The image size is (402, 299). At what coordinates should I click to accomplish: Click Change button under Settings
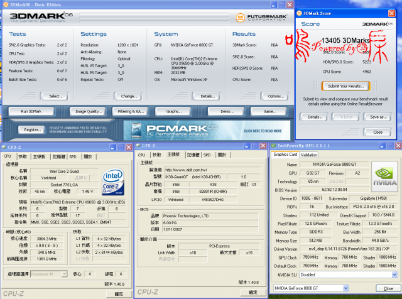(x=128, y=96)
